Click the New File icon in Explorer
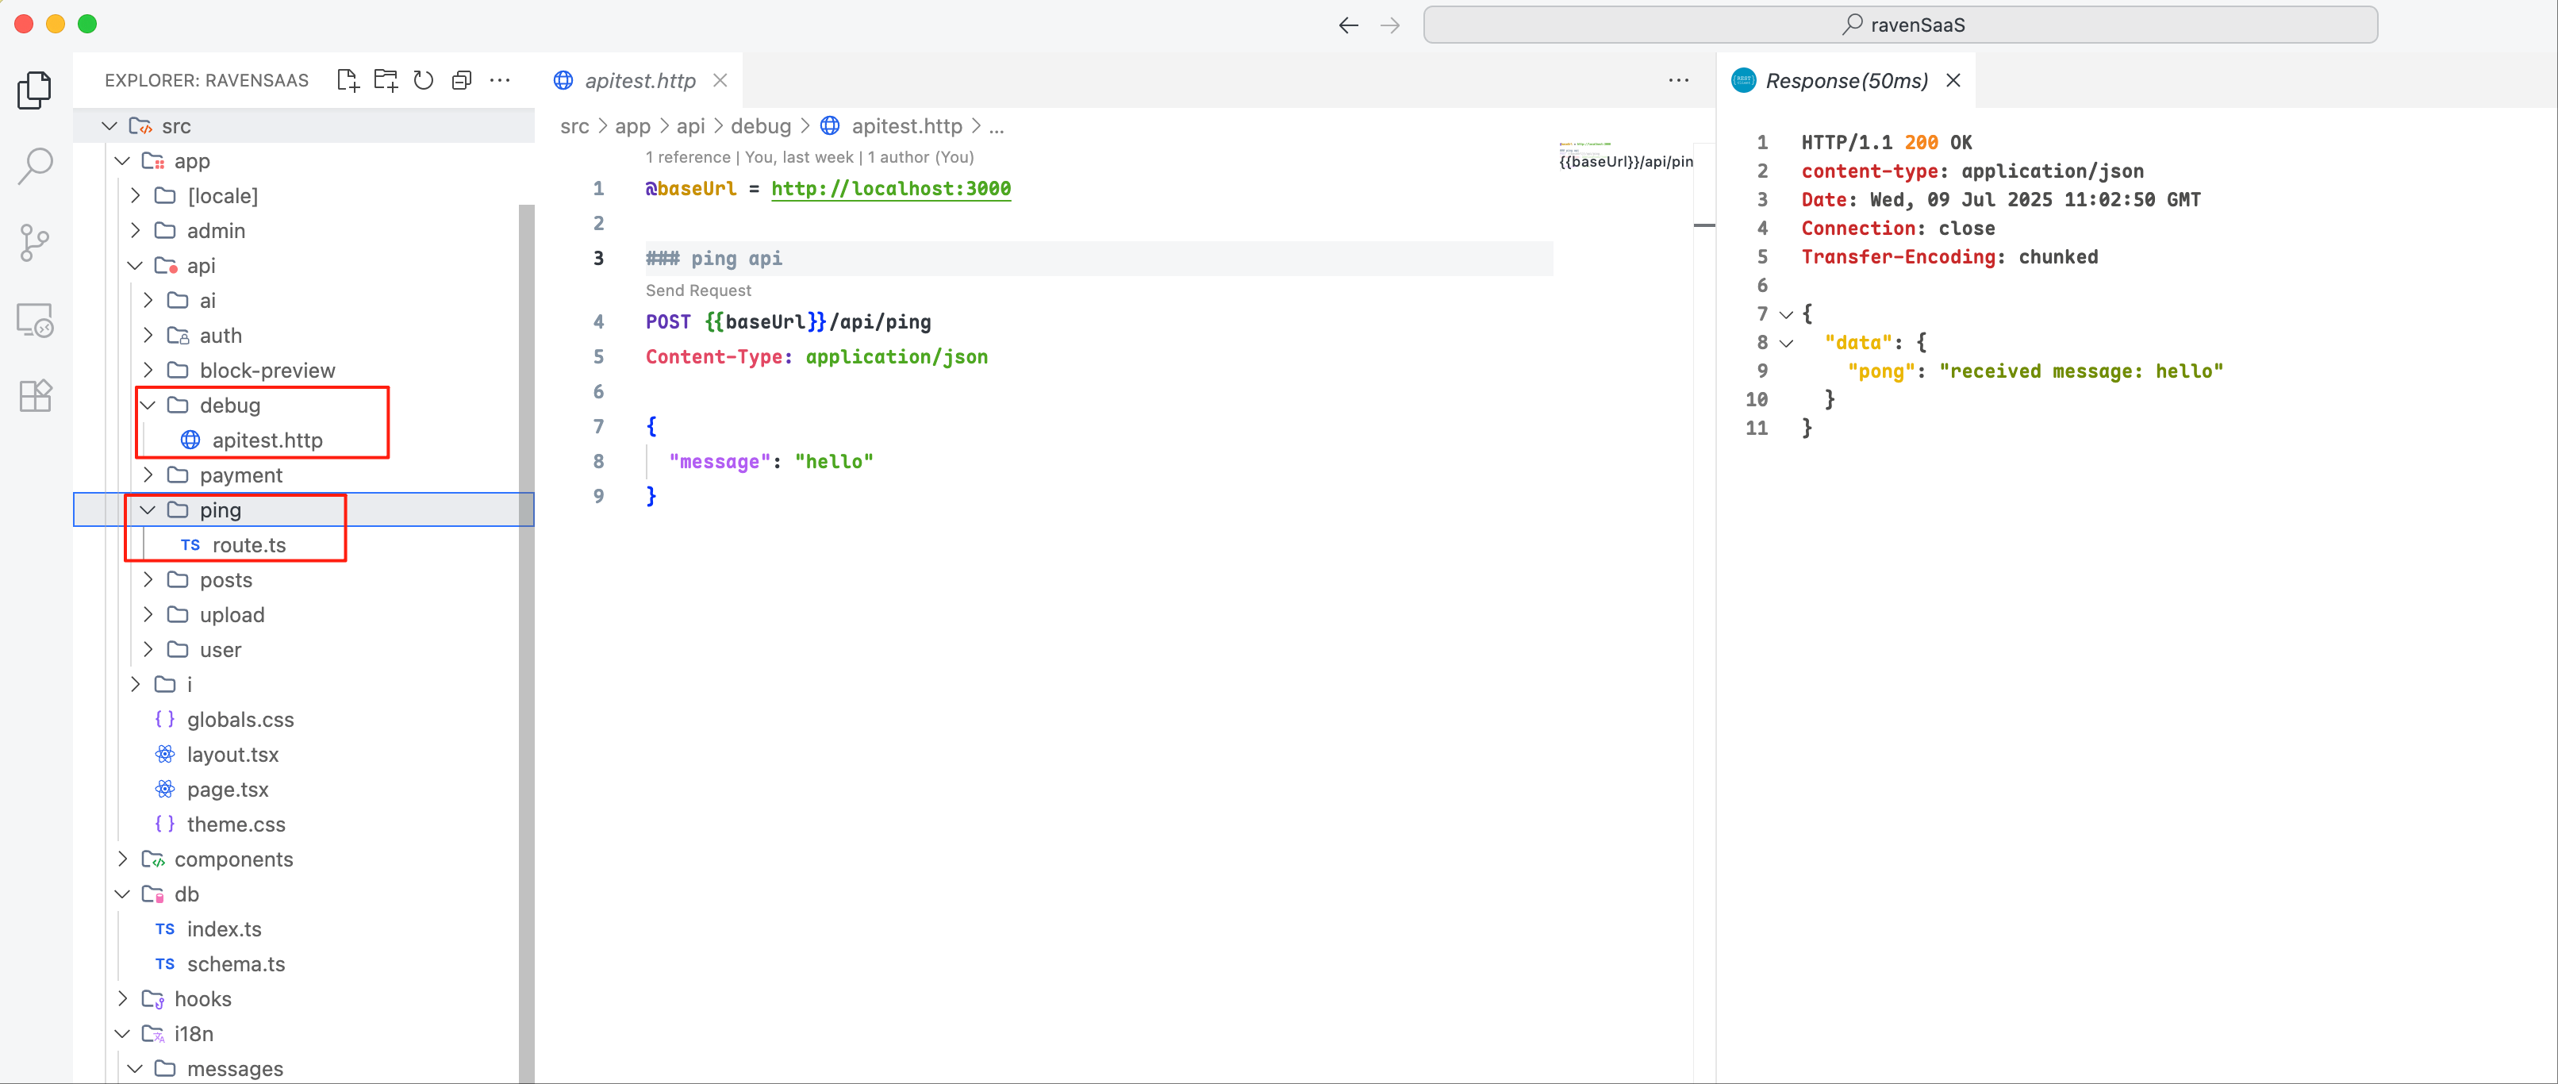Viewport: 2558px width, 1084px height. pos(348,80)
